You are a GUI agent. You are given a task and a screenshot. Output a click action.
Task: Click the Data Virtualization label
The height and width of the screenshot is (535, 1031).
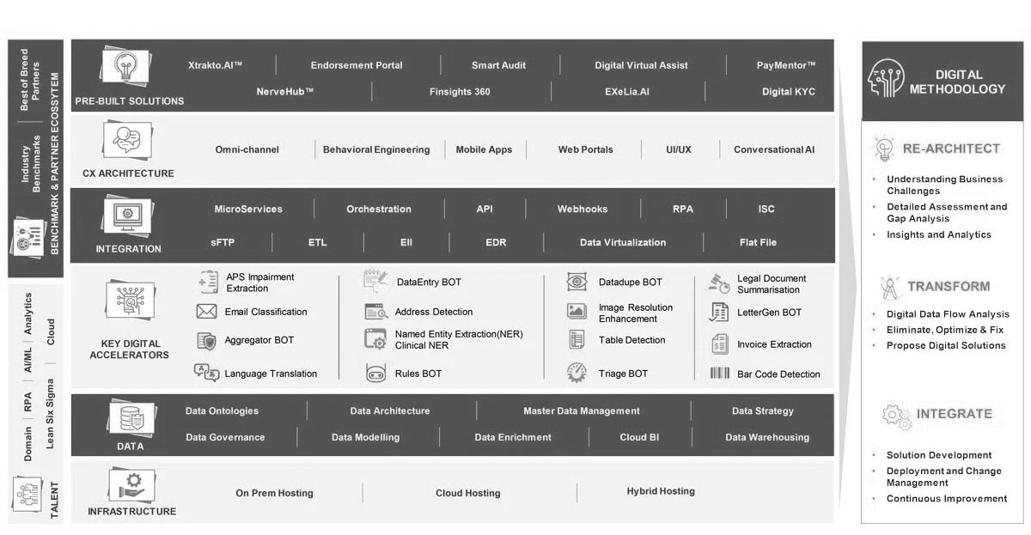click(623, 242)
